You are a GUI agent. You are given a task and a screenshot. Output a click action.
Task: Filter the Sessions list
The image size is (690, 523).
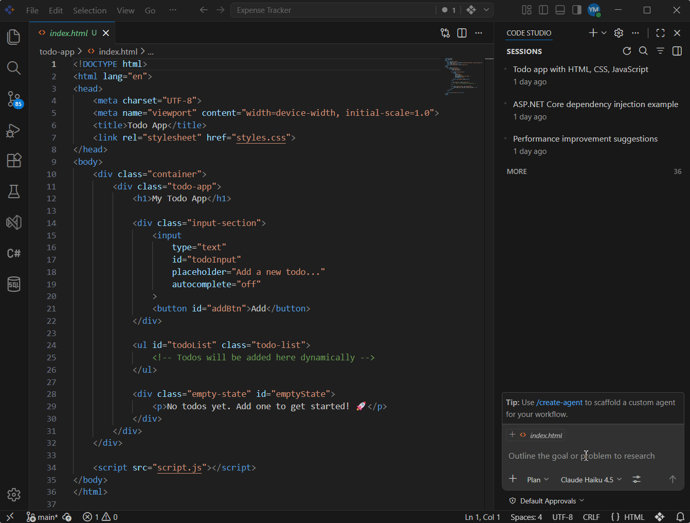660,51
